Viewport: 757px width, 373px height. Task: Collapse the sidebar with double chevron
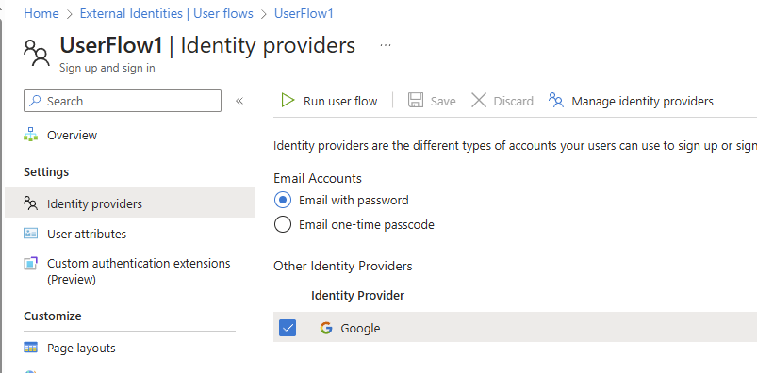pos(239,101)
